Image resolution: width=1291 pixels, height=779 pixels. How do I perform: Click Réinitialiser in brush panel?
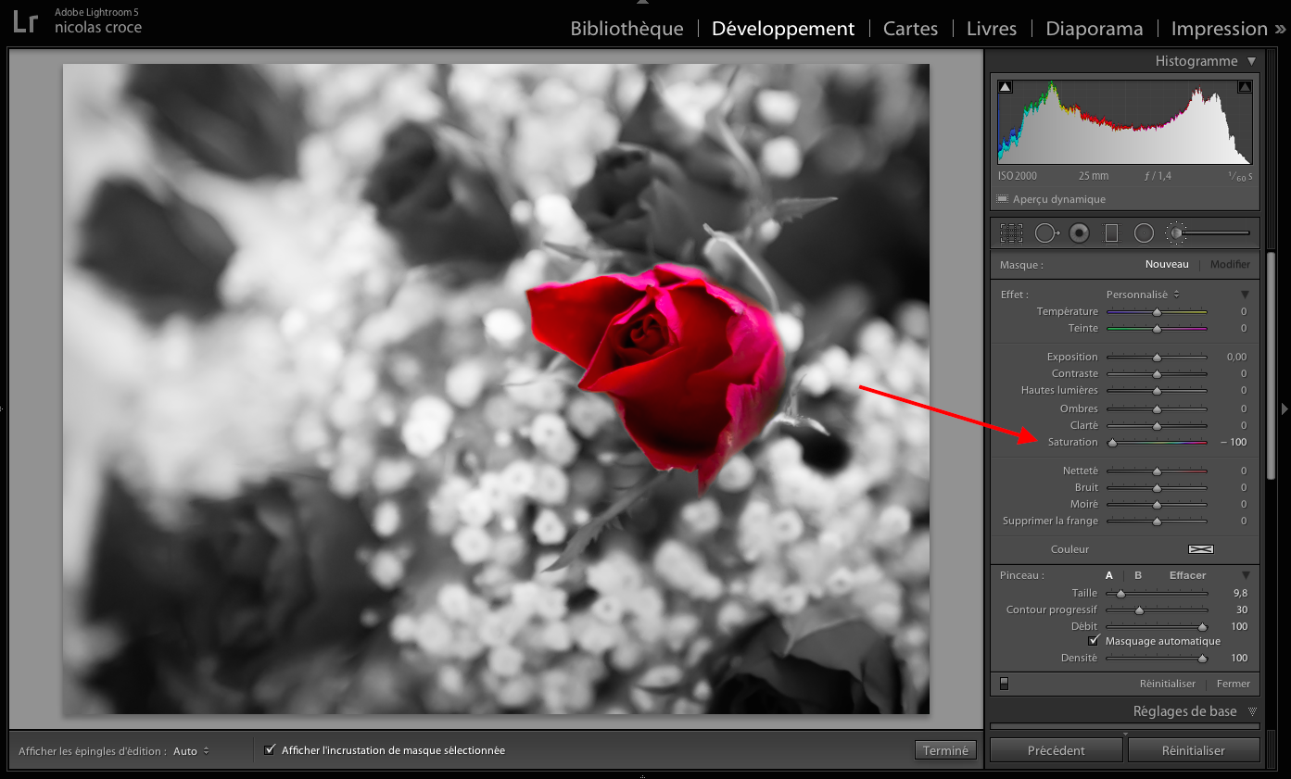pyautogui.click(x=1168, y=684)
